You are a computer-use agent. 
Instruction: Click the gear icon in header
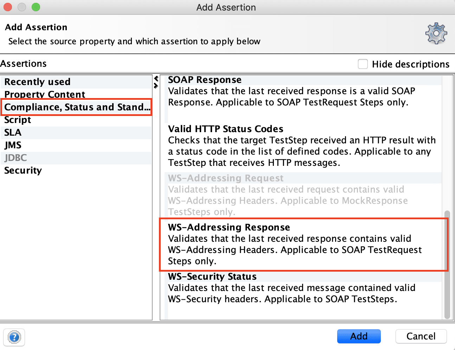tap(436, 33)
